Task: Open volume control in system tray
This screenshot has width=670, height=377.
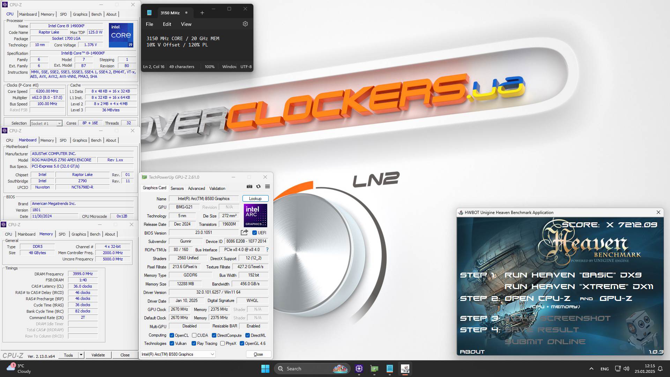Action: click(626, 369)
